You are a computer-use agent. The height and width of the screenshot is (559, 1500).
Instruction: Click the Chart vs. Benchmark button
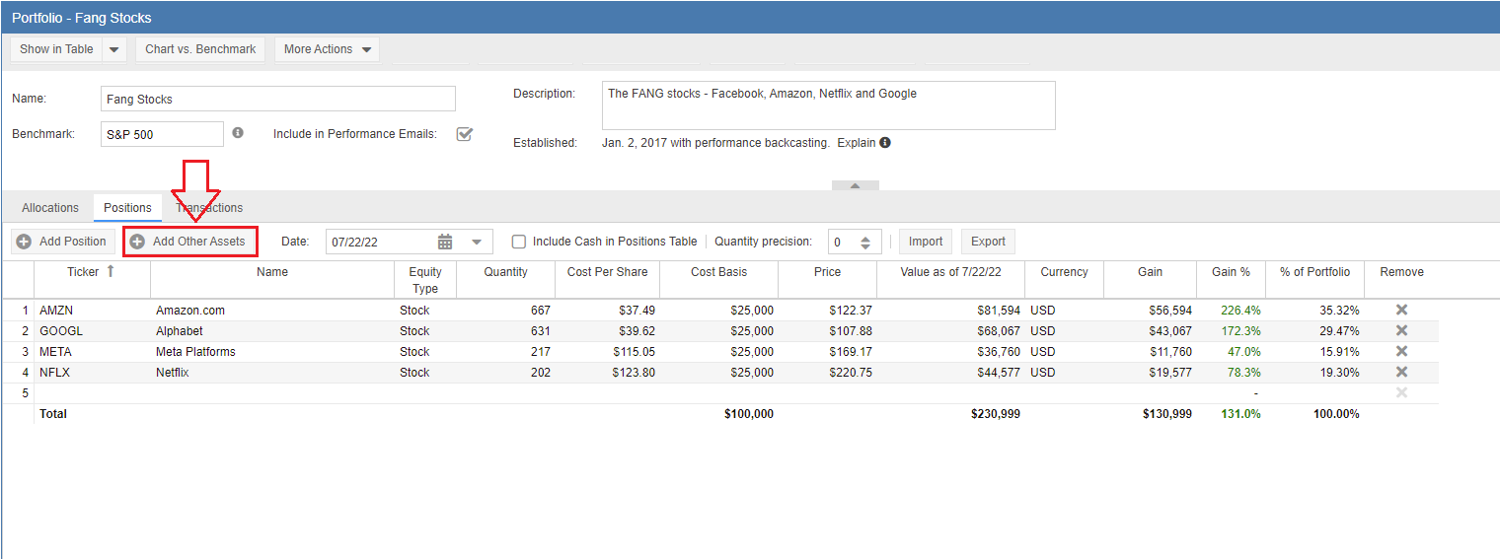point(200,49)
